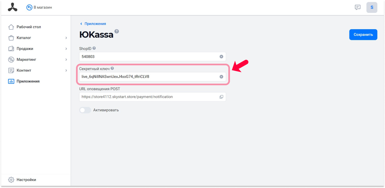Click the Активировать label text

(x=106, y=110)
